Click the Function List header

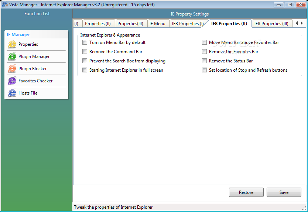pyautogui.click(x=37, y=14)
